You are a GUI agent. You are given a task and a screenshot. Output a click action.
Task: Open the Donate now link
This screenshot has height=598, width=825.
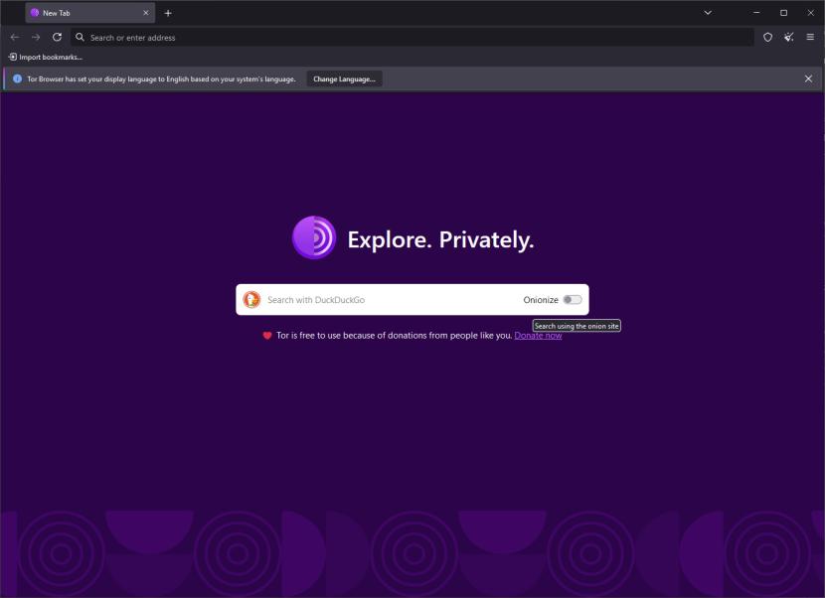538,336
